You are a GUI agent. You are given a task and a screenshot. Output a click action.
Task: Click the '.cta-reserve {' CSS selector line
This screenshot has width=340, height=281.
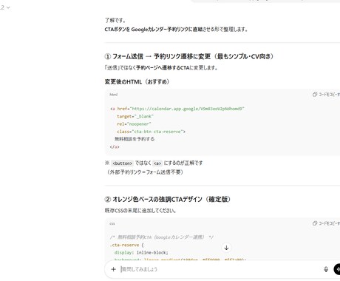pyautogui.click(x=127, y=245)
